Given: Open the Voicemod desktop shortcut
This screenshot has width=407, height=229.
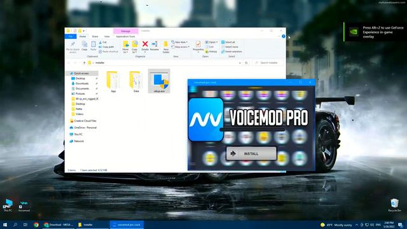Looking at the screenshot, I should (x=24, y=206).
